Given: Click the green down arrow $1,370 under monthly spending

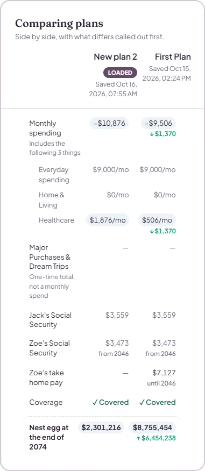Looking at the screenshot, I should [x=162, y=134].
